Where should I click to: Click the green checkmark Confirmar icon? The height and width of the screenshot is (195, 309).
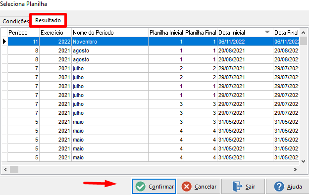pos(141,186)
